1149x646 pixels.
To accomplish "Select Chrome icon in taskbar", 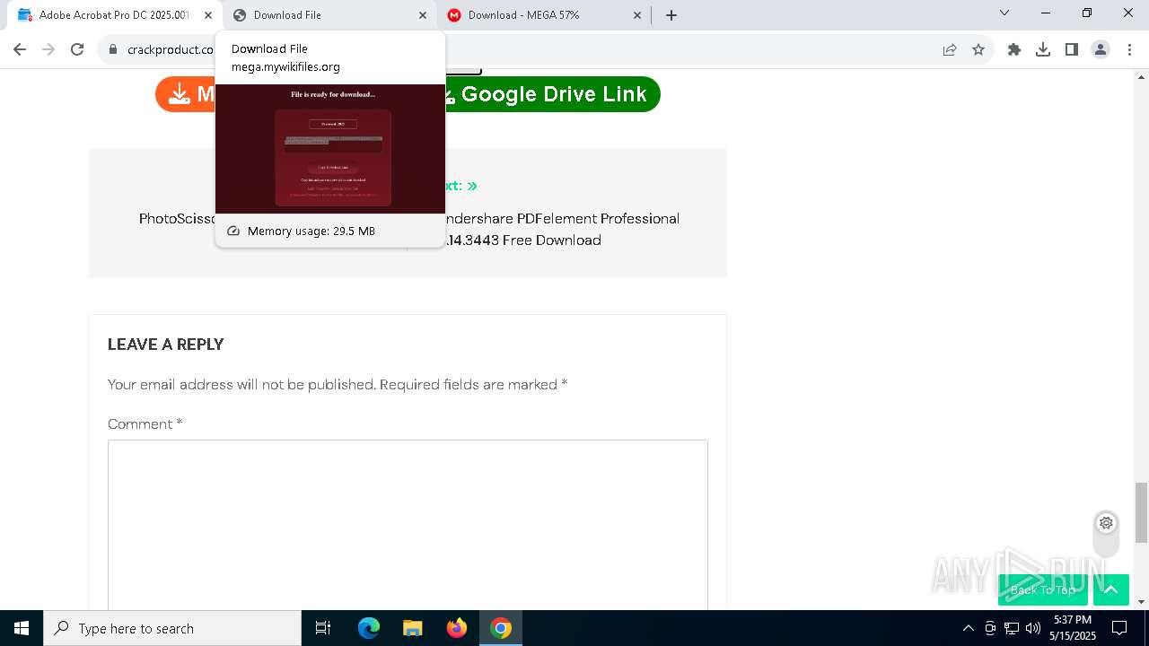I will (x=501, y=628).
